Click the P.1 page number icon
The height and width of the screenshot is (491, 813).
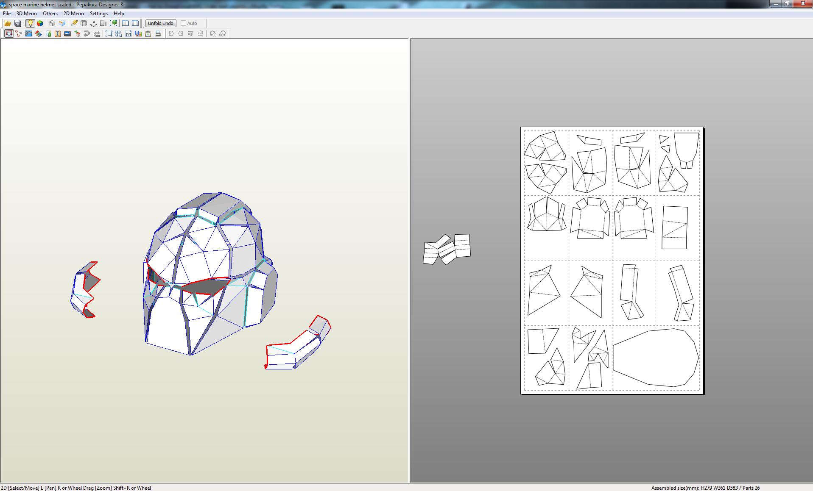click(x=129, y=33)
